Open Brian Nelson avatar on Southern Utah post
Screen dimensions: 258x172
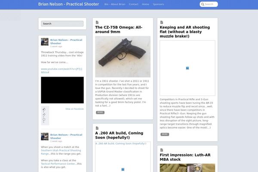coord(45,137)
